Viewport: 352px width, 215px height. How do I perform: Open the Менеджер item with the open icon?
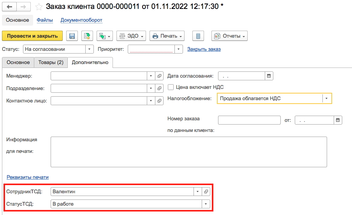[x=159, y=76]
